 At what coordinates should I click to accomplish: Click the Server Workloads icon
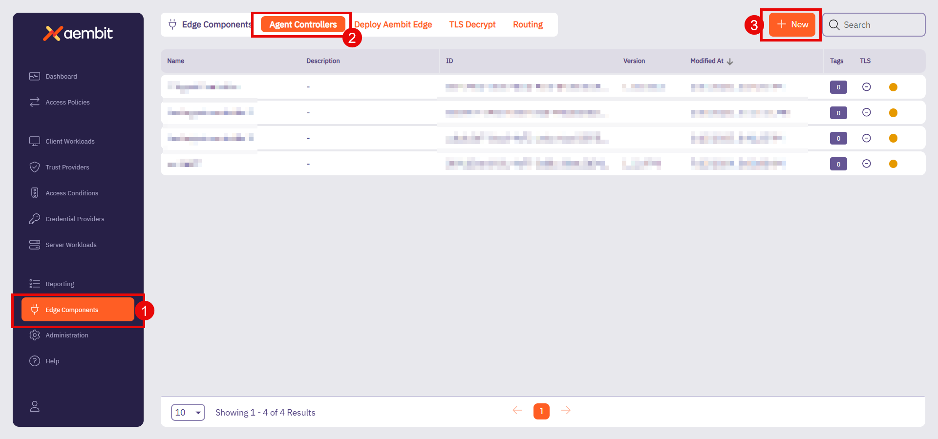click(35, 245)
